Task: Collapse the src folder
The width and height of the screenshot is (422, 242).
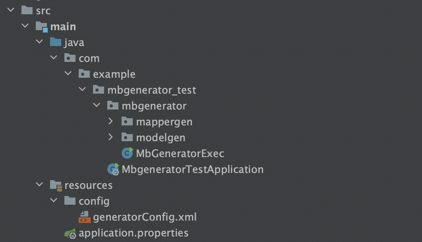Action: pos(11,10)
